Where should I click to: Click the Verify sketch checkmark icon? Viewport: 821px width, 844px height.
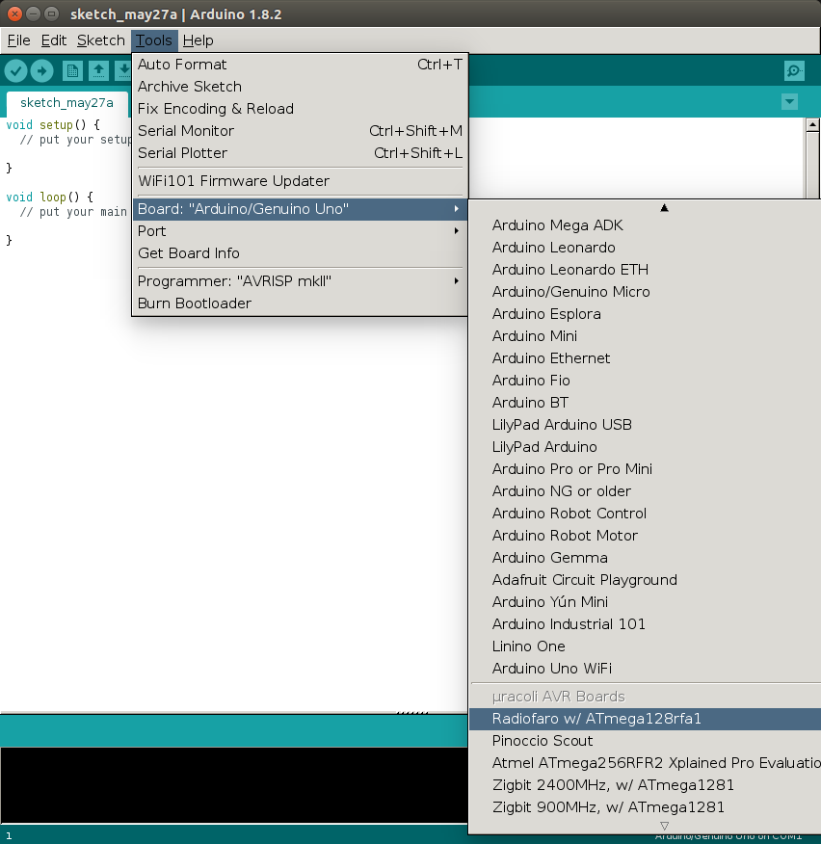[x=15, y=70]
